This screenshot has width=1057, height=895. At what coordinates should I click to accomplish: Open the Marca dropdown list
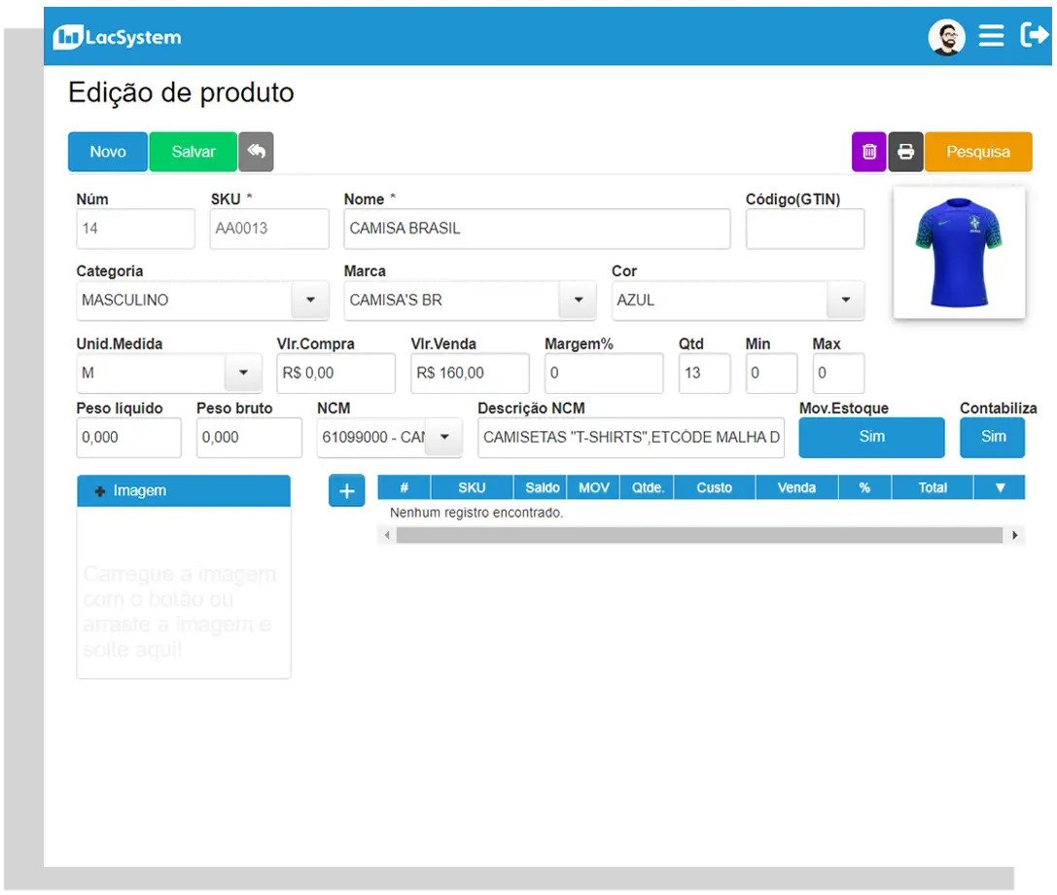tap(578, 301)
